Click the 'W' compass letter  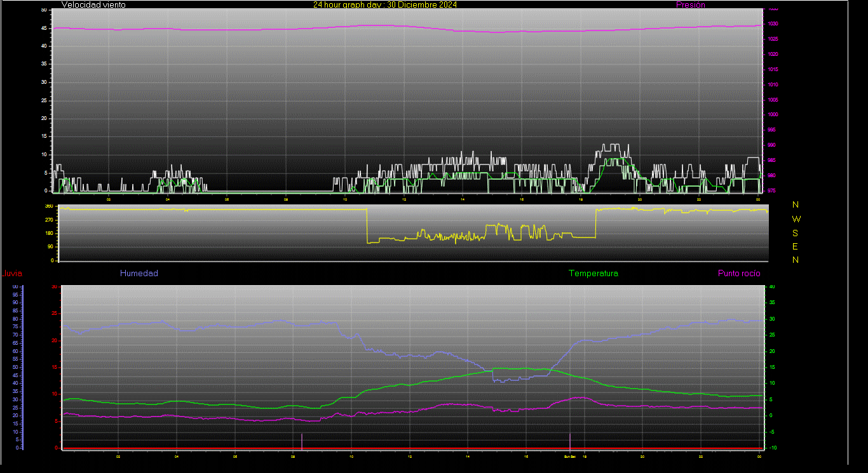click(797, 218)
